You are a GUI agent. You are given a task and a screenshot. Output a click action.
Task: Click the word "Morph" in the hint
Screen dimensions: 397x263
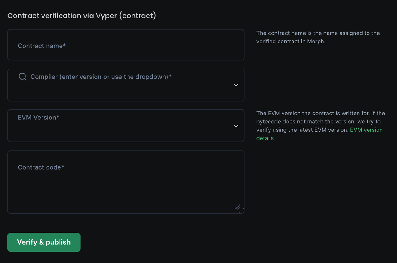point(315,42)
